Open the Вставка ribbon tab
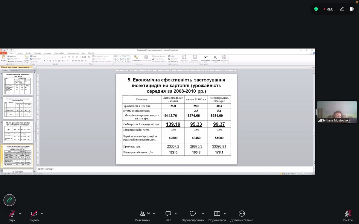Viewport: 359px width, 224px height. tap(20, 53)
